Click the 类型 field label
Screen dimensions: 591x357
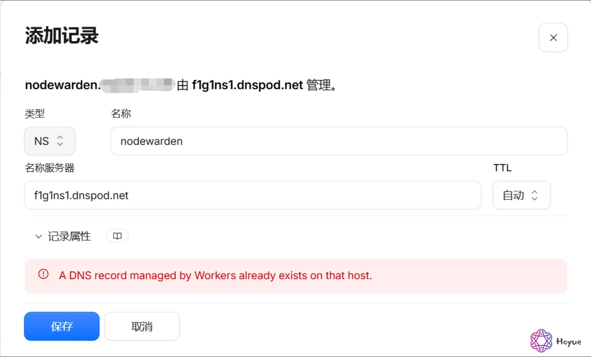tap(35, 113)
